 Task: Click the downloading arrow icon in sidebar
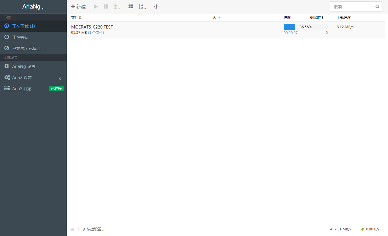(x=7, y=26)
